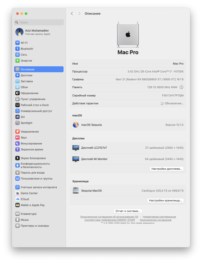Open the Bluetooth icon in sidebar

pyautogui.click(x=18, y=49)
